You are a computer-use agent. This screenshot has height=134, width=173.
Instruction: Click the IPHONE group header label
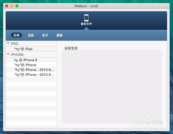click(17, 55)
